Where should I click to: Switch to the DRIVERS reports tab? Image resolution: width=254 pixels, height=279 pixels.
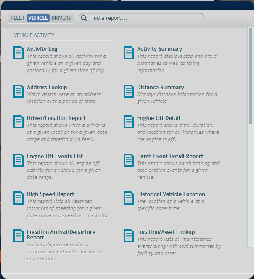point(61,18)
